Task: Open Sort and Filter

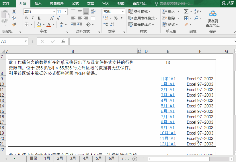Action: [x=196, y=11]
